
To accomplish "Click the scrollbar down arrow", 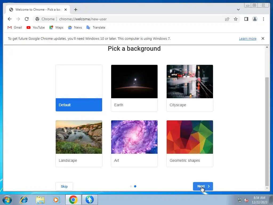I will pyautogui.click(x=267, y=188).
